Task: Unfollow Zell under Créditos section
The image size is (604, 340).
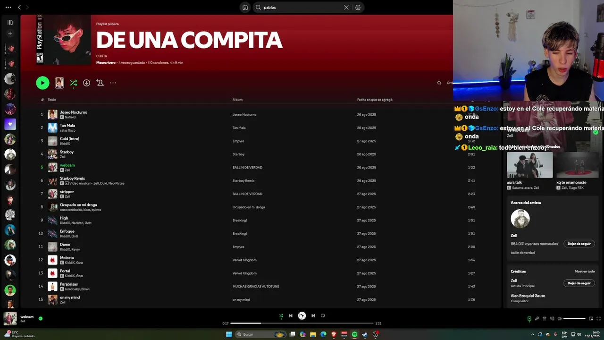Action: [x=579, y=283]
